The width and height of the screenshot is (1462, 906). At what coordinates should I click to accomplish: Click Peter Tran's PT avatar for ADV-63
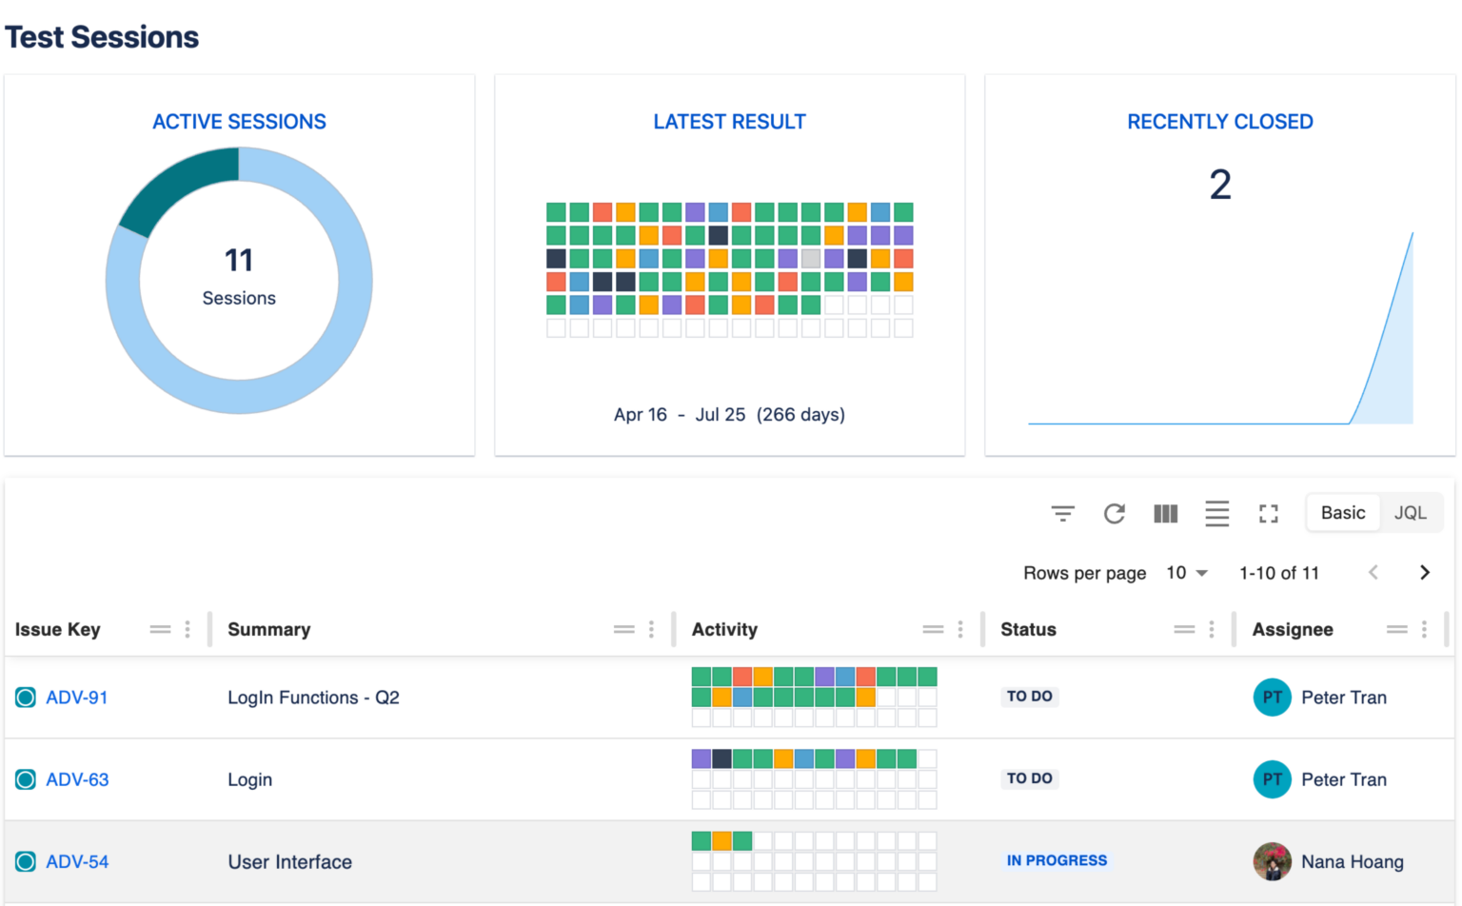1273,779
